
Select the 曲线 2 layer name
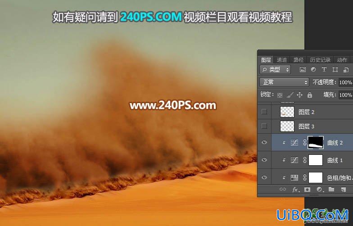(335, 143)
